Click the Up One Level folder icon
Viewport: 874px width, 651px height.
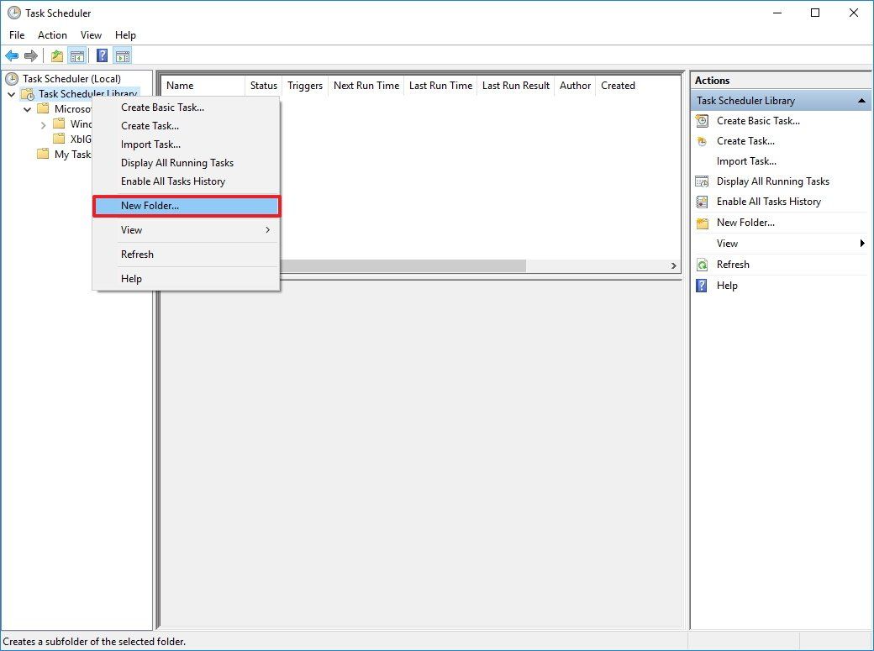pyautogui.click(x=57, y=55)
